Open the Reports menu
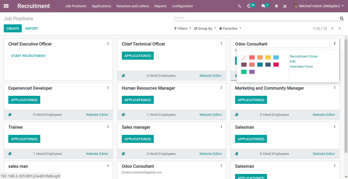This screenshot has height=179, width=348. [160, 6]
